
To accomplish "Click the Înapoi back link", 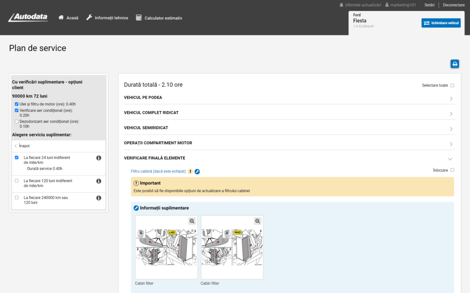I will tap(22, 146).
